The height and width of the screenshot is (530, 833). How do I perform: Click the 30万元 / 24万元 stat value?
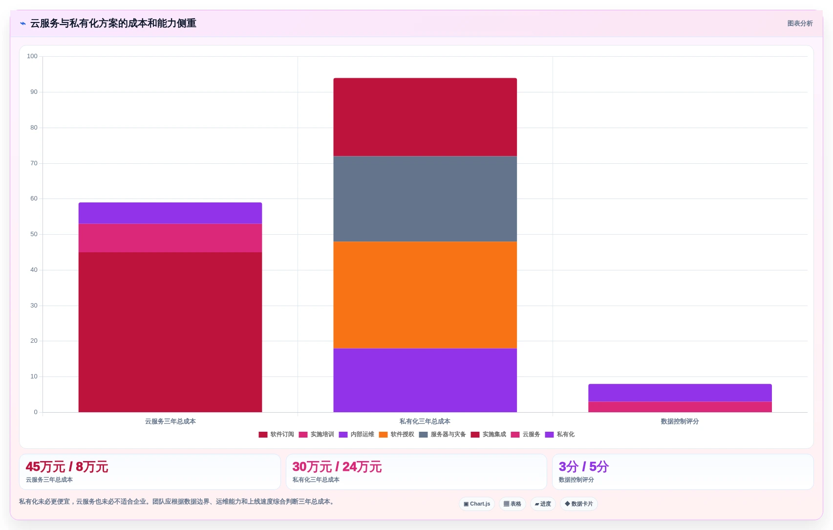click(337, 467)
